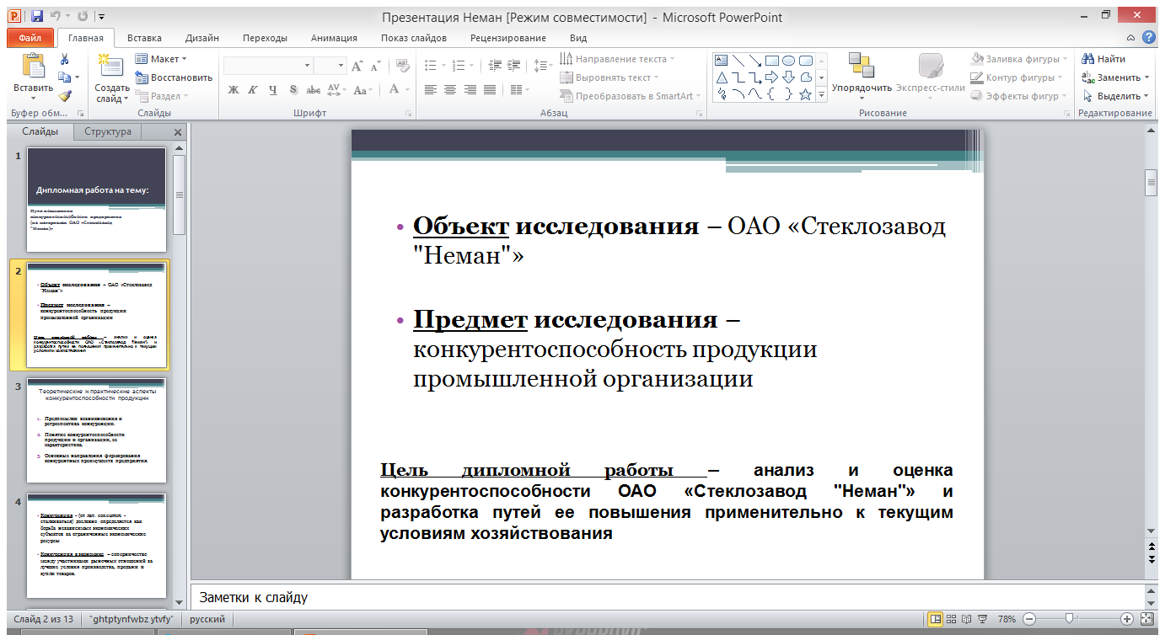Open the columns dropdown in Абзац group
The width and height of the screenshot is (1165, 635).
click(520, 90)
